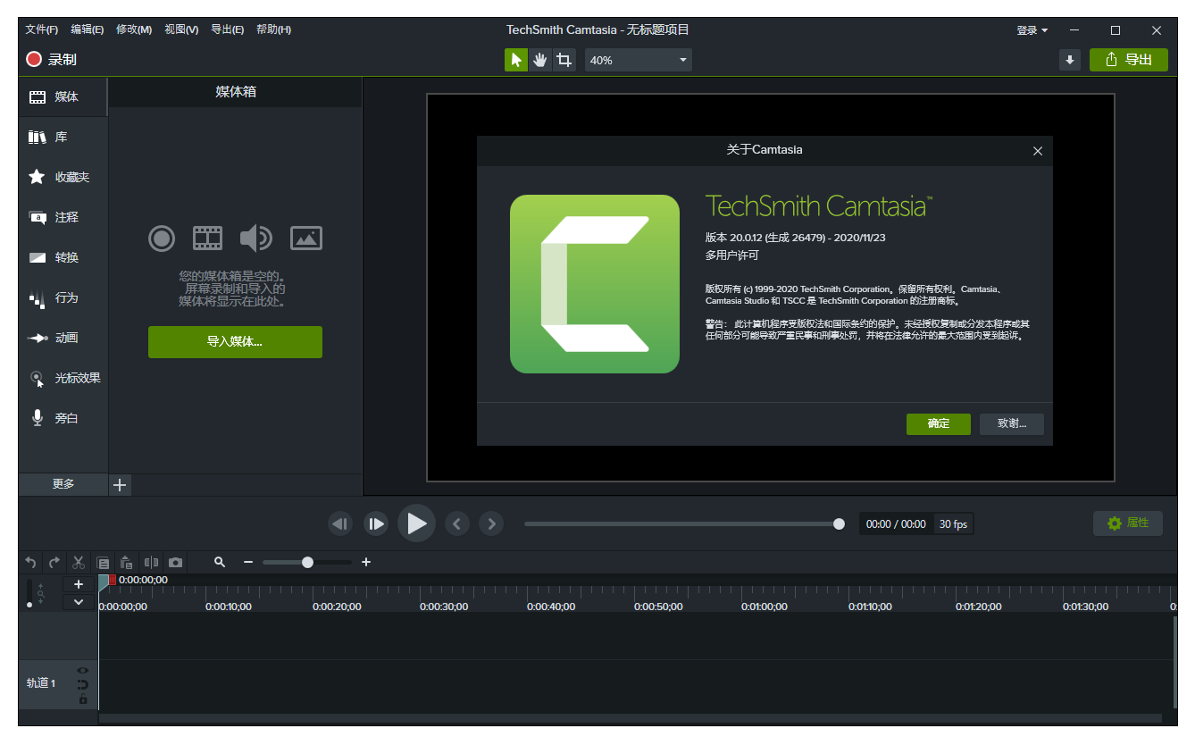The width and height of the screenshot is (1195, 745).
Task: Step forward one frame
Action: pos(376,524)
